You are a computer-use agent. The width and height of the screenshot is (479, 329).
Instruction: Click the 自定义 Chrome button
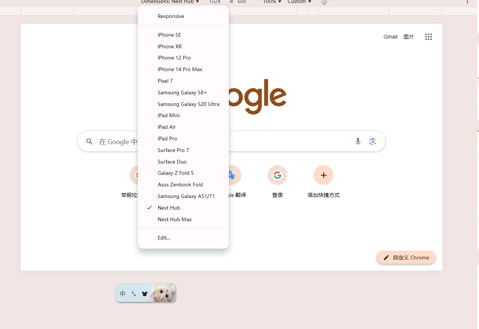[406, 258]
